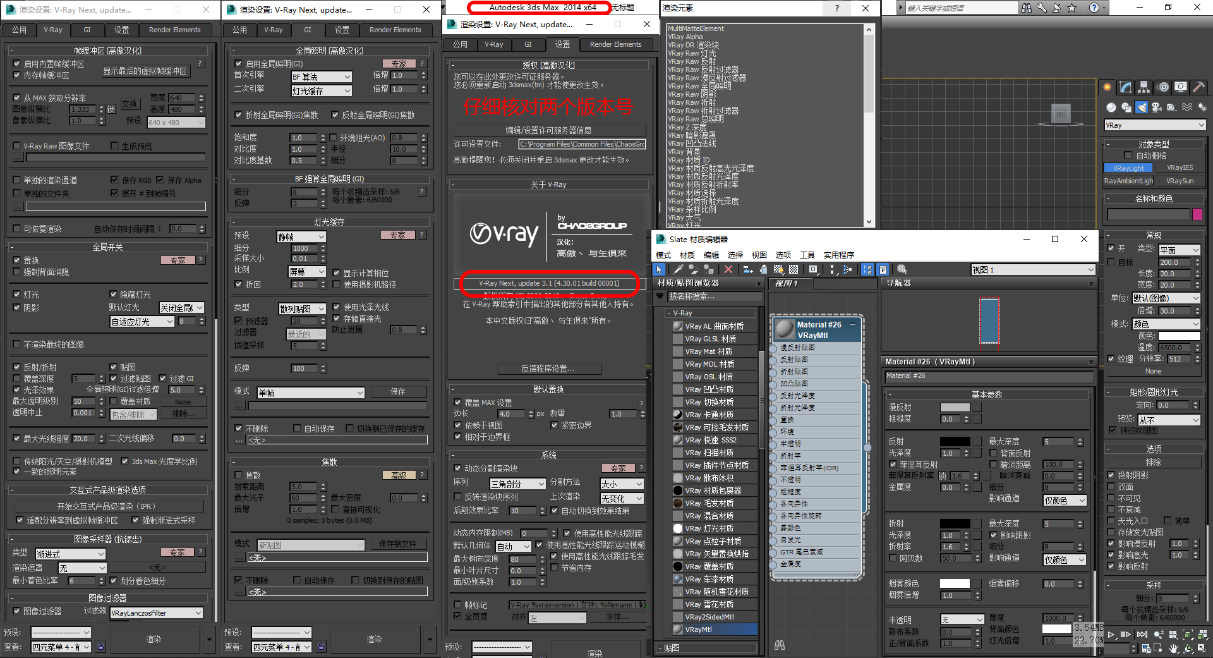
Task: Select the Geometry sphere category icon
Action: pyautogui.click(x=1111, y=107)
